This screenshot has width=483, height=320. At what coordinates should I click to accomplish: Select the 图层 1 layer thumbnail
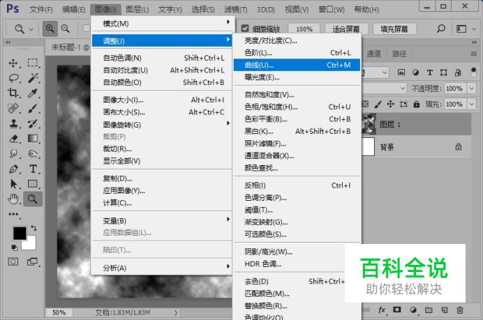(x=369, y=124)
